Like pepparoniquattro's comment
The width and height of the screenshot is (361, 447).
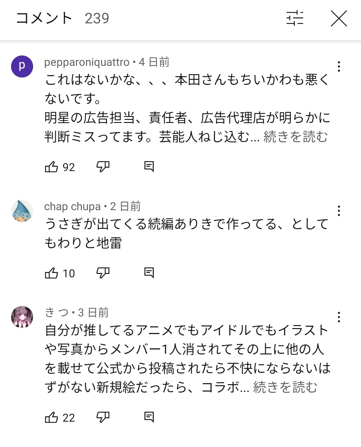(x=51, y=167)
